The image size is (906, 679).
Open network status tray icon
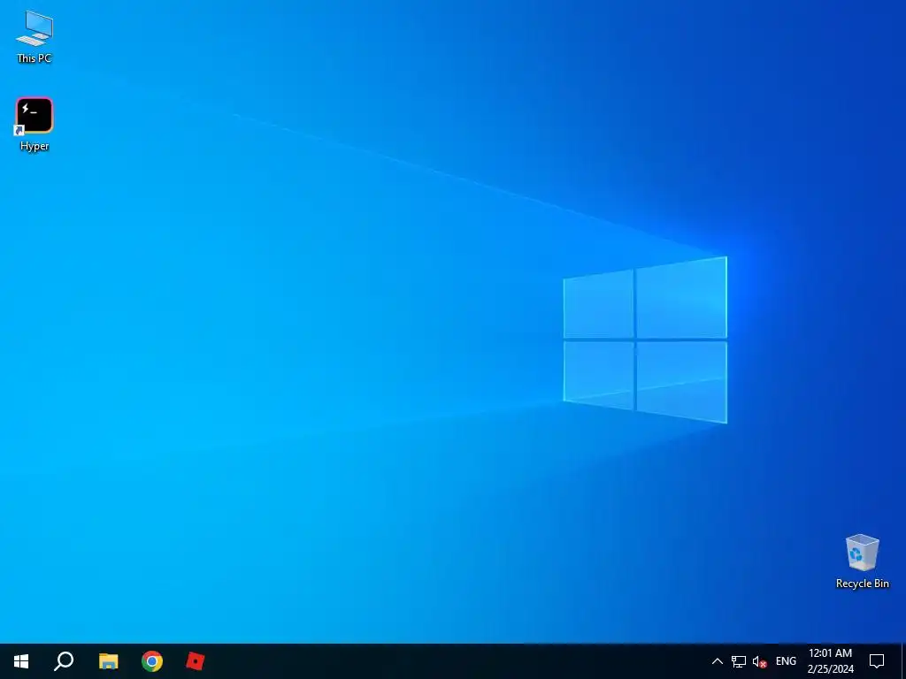739,661
